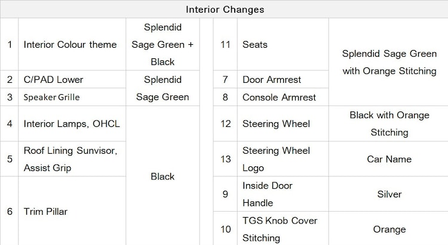
Task: Click the Trim Pillar cell
Action: click(45, 212)
